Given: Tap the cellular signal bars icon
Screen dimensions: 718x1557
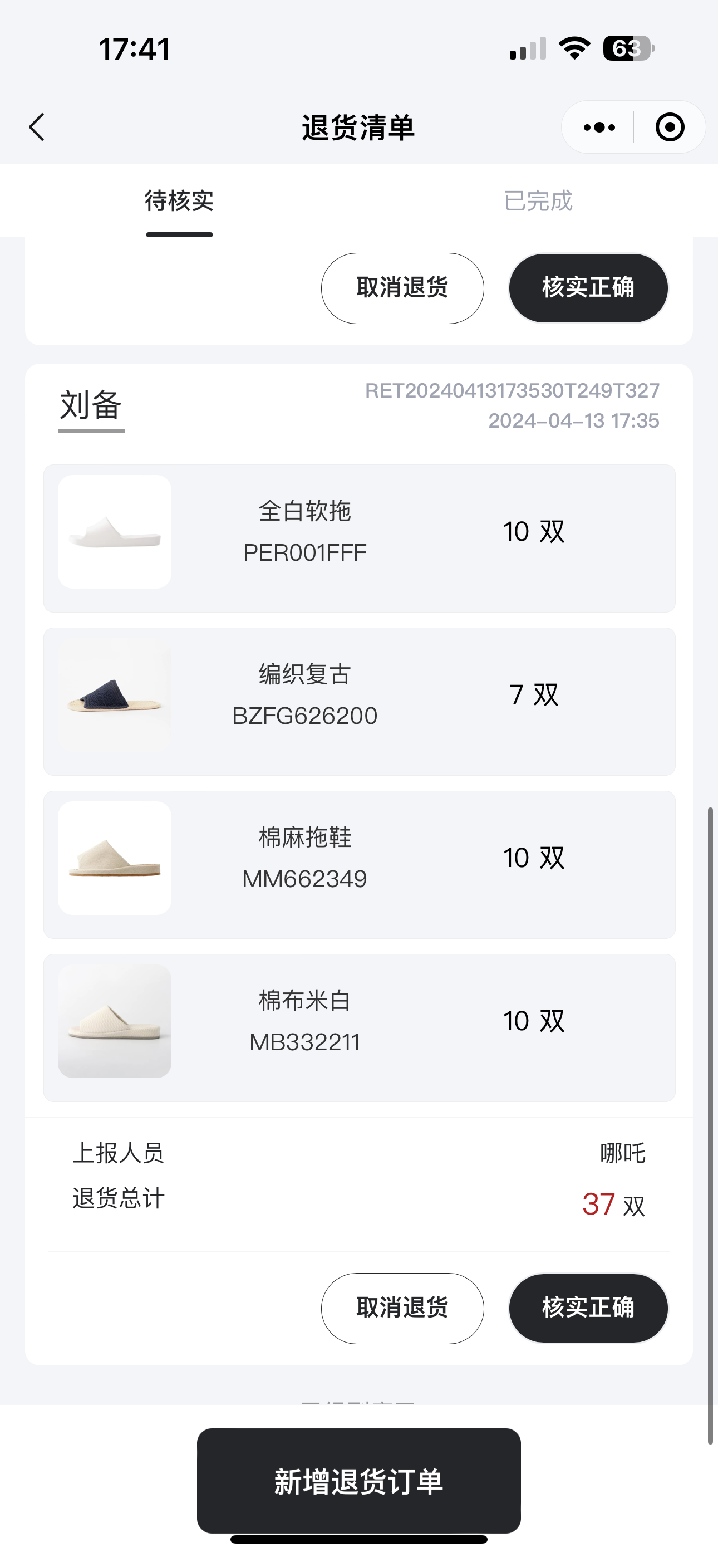Looking at the screenshot, I should 528,48.
